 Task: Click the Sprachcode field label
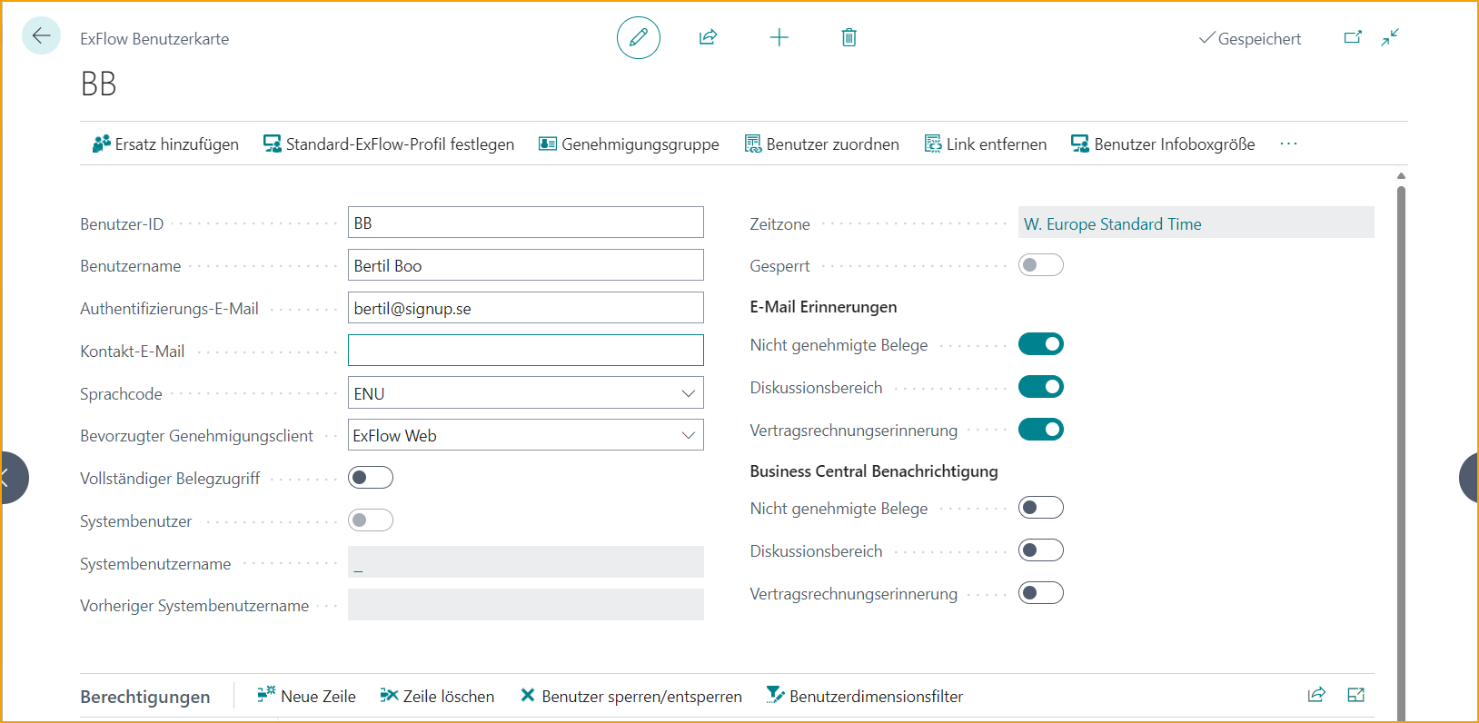click(121, 394)
